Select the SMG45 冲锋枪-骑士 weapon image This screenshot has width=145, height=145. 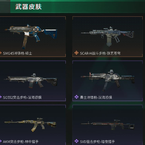(x=31, y=36)
